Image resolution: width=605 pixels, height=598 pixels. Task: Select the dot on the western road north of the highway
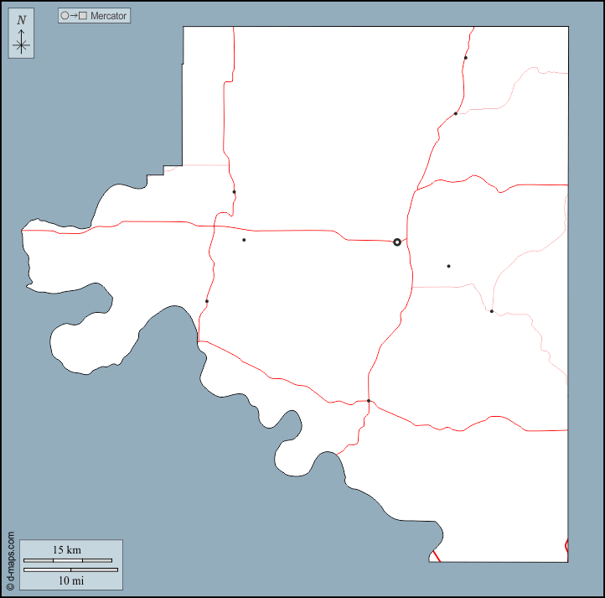(x=234, y=192)
